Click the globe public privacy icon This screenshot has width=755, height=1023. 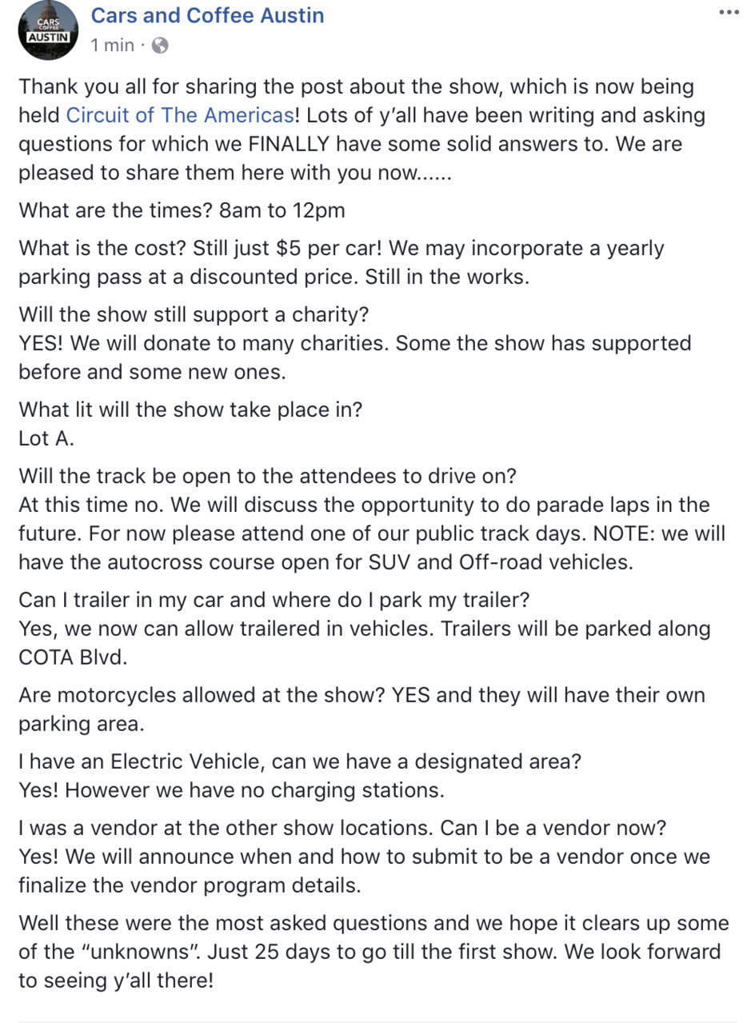click(160, 46)
